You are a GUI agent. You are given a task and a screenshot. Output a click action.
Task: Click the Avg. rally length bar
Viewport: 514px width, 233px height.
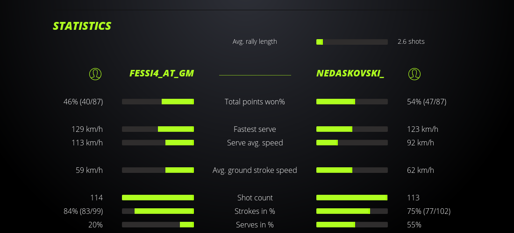[352, 42]
